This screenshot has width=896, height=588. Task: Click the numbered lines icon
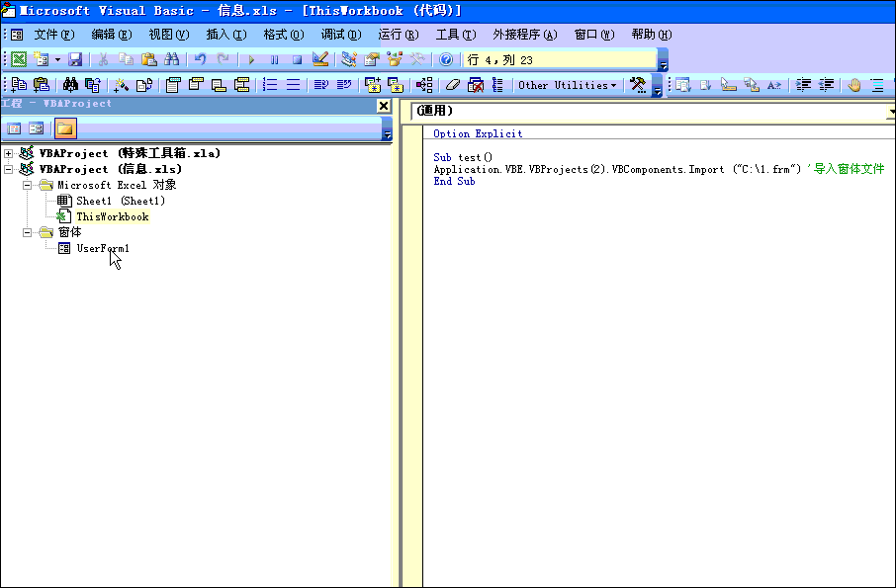270,85
